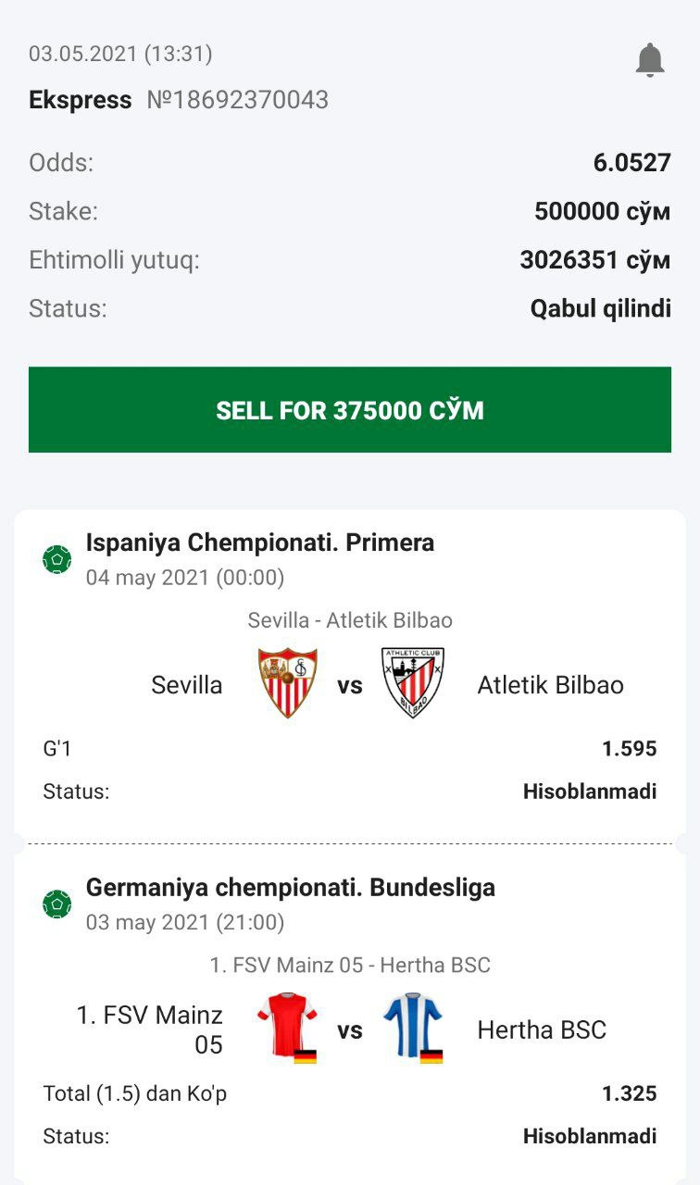Tap the Atletik Bilbao team name
Screen dimensions: 700x1185
[x=550, y=685]
